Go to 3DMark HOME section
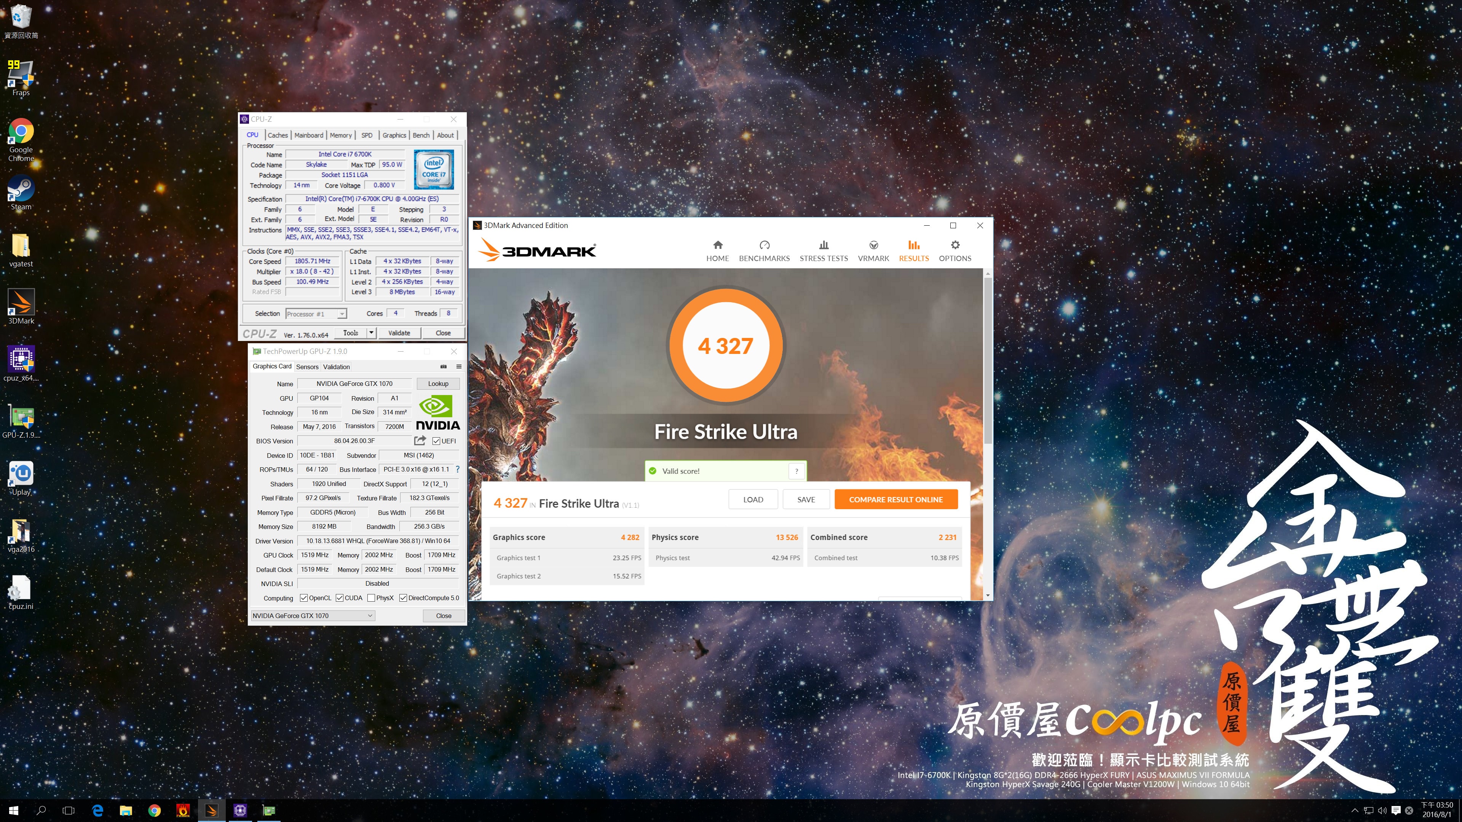1462x822 pixels. (x=717, y=251)
